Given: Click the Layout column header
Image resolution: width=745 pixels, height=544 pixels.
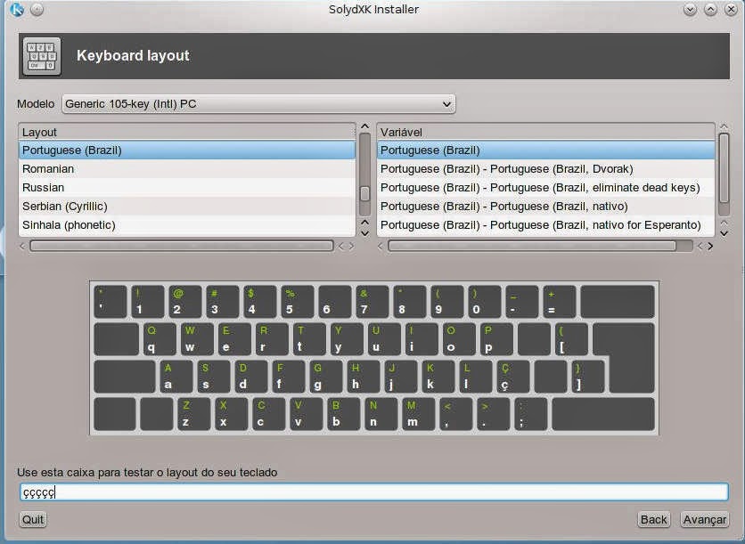Looking at the screenshot, I should [x=187, y=132].
